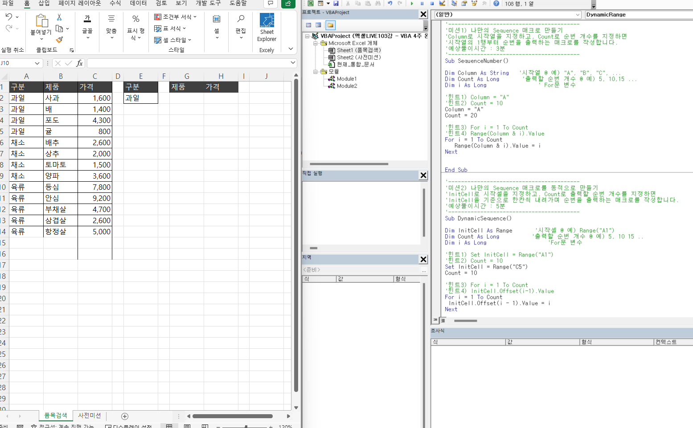The image size is (693, 428).
Task: Click View Object icon in project pane
Action: (x=318, y=25)
